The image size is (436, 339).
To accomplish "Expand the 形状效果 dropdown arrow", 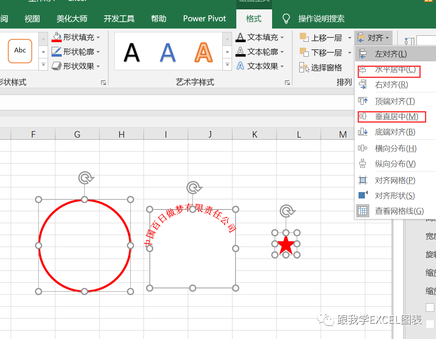I will pyautogui.click(x=98, y=66).
